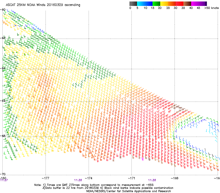Image resolution: width=220 pixels, height=193 pixels.
Task: Click the "-62" latitude axis label
Action: [x=3, y=38]
